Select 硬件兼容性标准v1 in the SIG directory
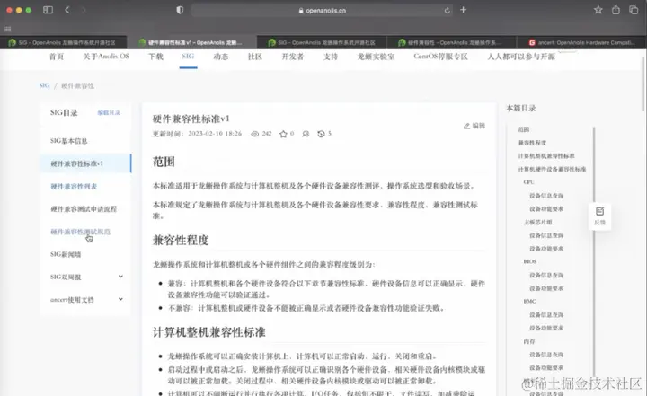Viewport: 647px width, 396px height. pyautogui.click(x=85, y=163)
